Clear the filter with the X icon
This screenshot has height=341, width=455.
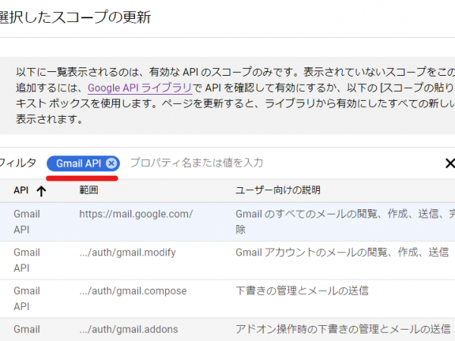point(450,163)
